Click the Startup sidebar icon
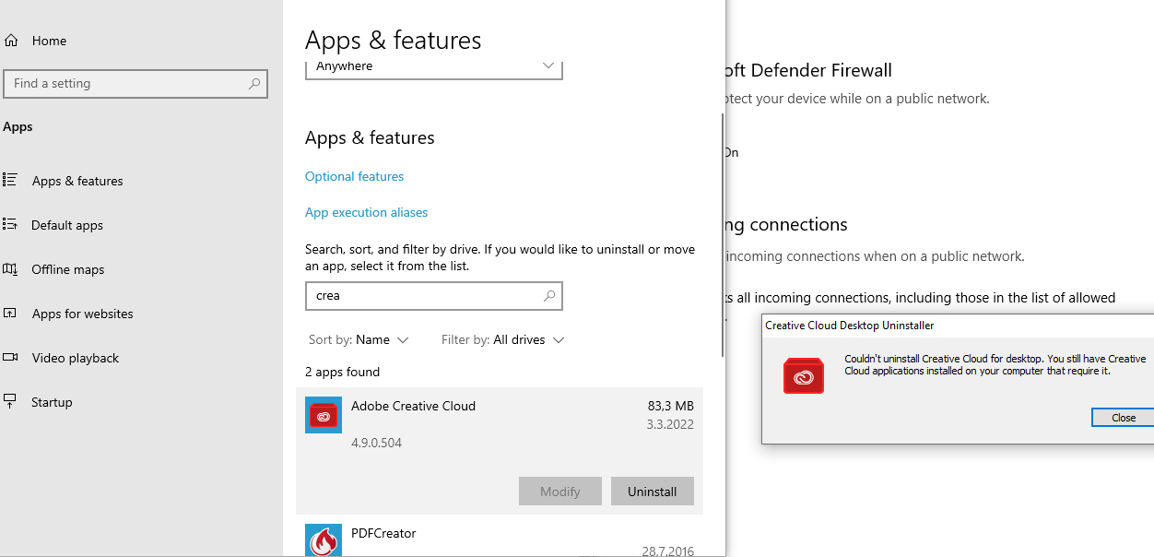Screen dimensions: 1154x557 10,401
